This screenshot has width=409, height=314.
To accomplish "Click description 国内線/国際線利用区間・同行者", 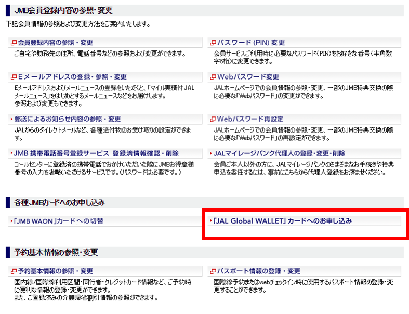I will tap(103, 286).
